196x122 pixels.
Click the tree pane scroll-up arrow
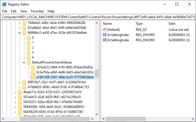tap(97, 23)
